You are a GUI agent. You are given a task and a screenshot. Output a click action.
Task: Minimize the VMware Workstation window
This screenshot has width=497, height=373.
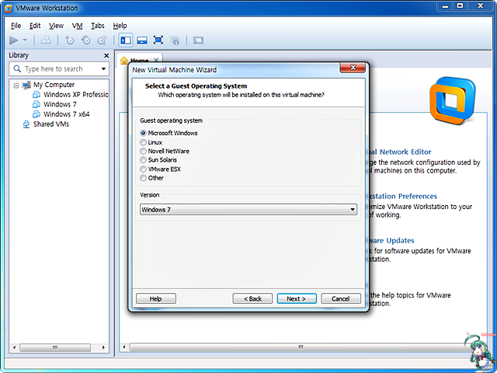click(445, 6)
